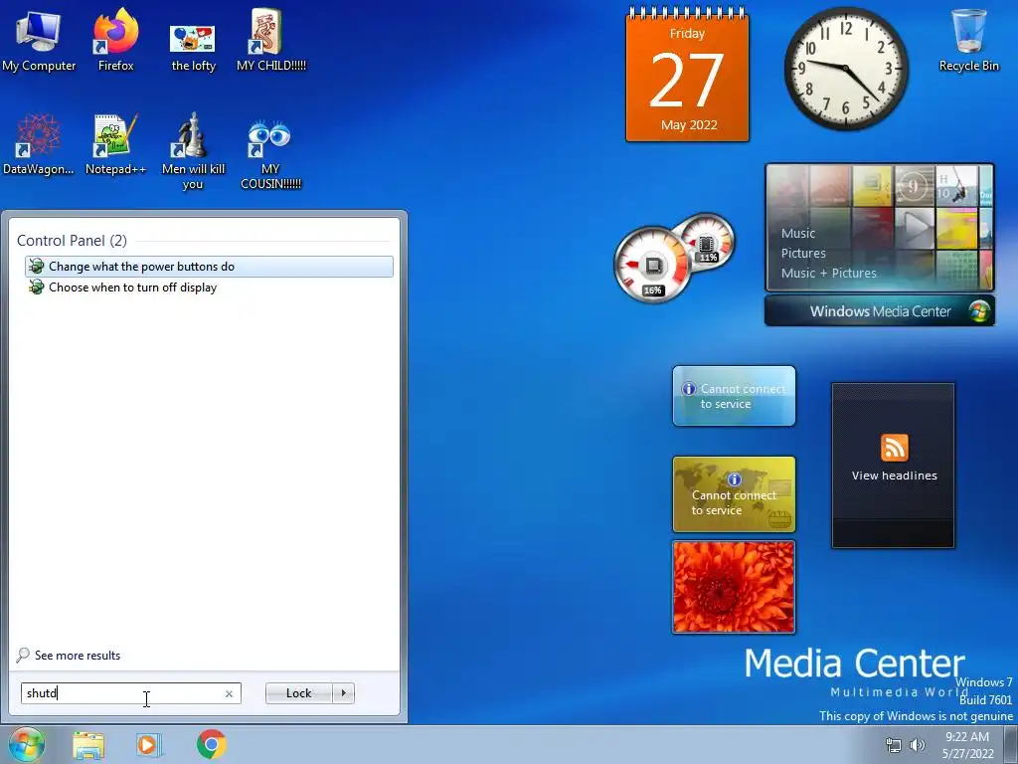Screen dimensions: 1018x764
Task: Select the DataWagon desktop shortcut
Action: (x=39, y=144)
